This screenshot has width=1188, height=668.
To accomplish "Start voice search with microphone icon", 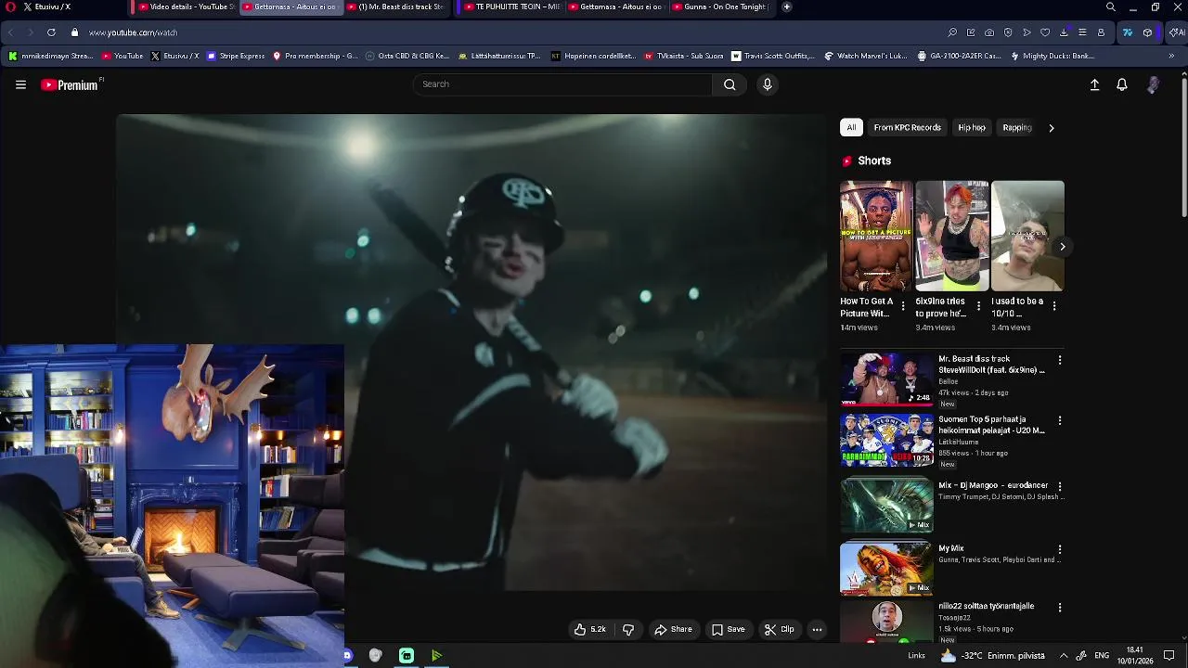I will [767, 84].
